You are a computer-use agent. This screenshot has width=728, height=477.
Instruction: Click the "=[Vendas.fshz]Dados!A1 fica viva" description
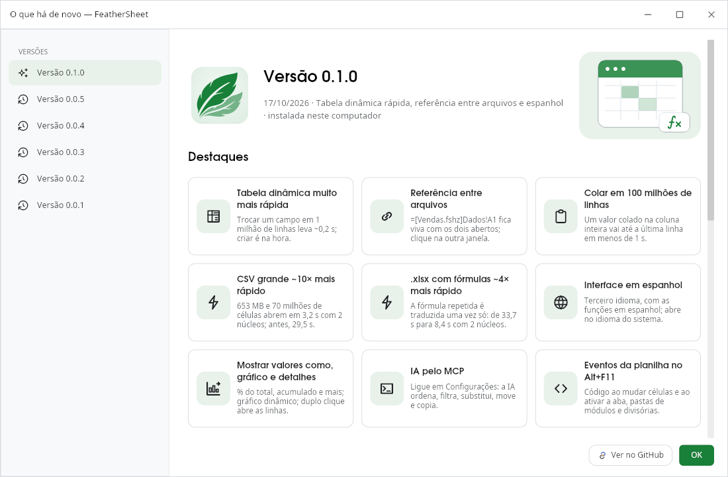[461, 229]
